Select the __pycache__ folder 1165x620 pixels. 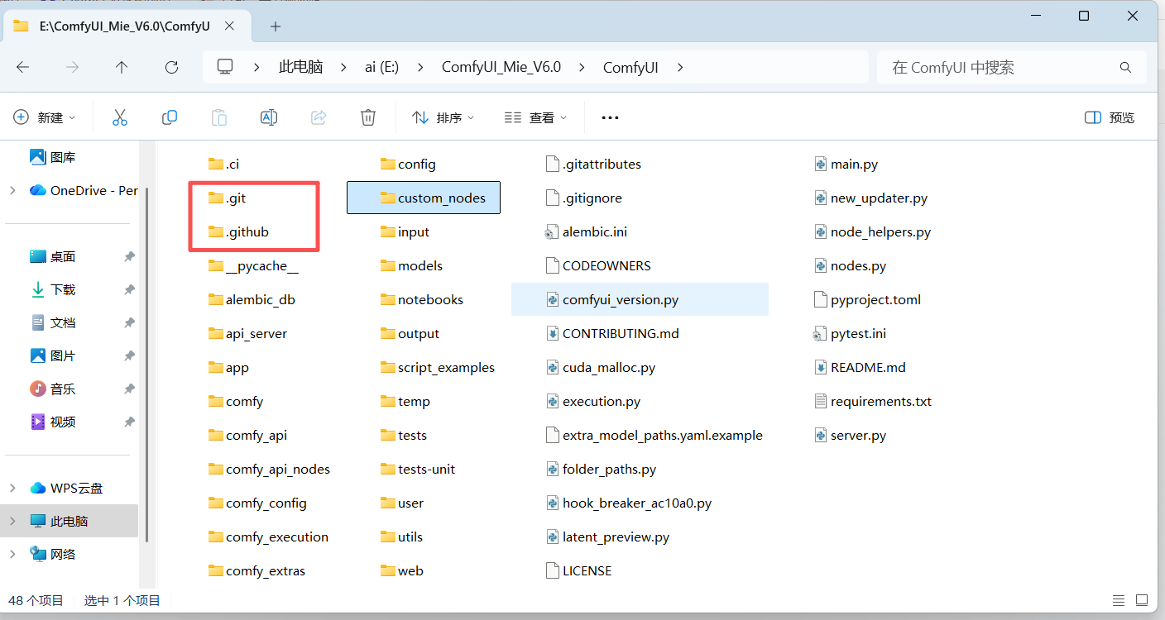(x=253, y=265)
